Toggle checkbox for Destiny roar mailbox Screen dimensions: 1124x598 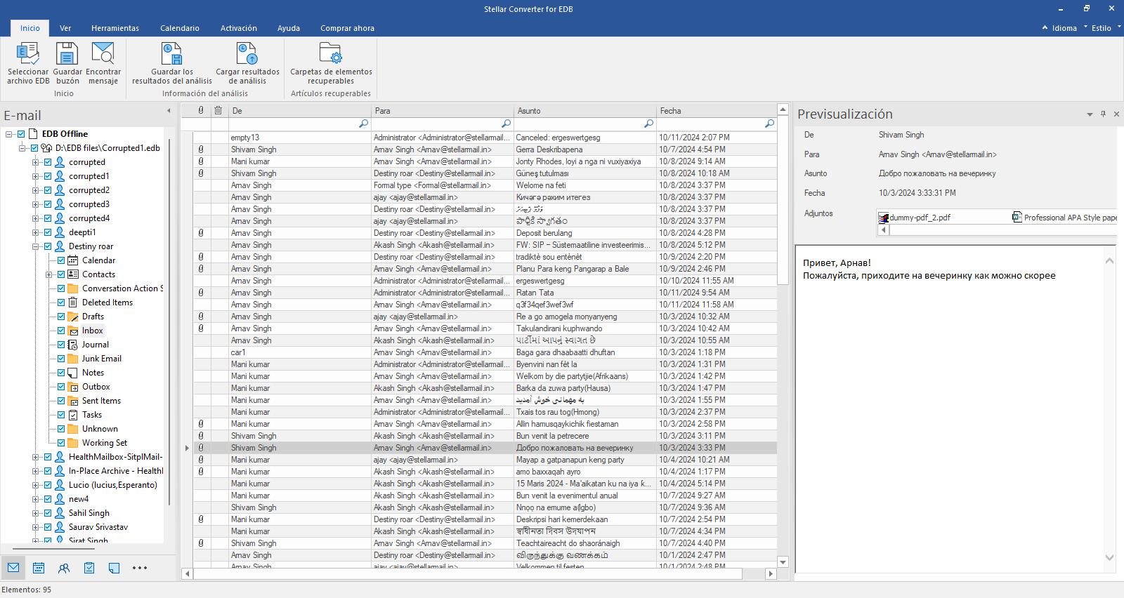(x=48, y=246)
